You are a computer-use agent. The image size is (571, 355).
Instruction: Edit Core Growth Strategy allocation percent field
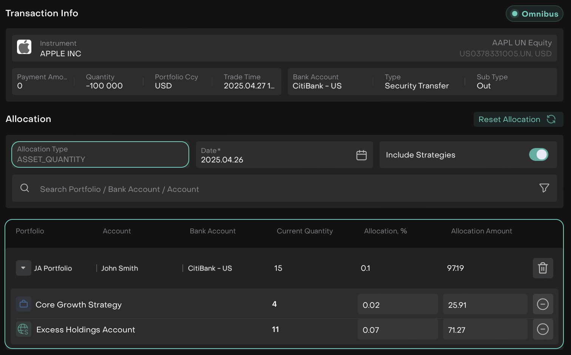click(x=397, y=305)
